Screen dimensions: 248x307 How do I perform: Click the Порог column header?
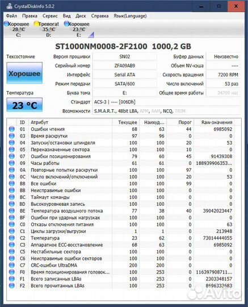pyautogui.click(x=180, y=122)
